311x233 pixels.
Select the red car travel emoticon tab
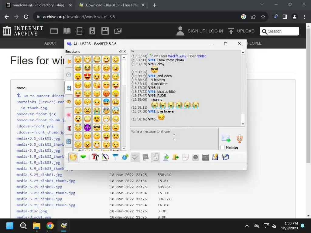point(69,128)
